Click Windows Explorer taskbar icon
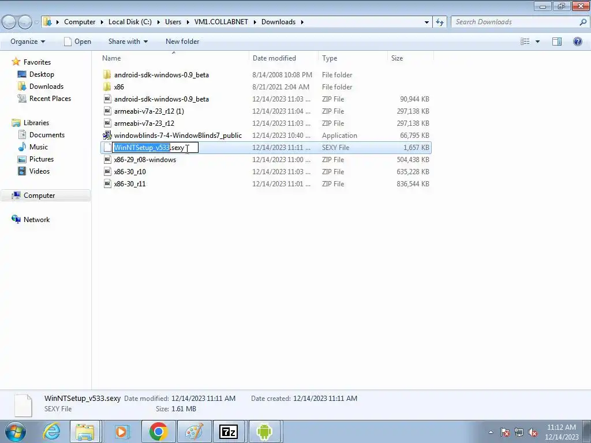Viewport: 591px width, 443px height. (85, 431)
